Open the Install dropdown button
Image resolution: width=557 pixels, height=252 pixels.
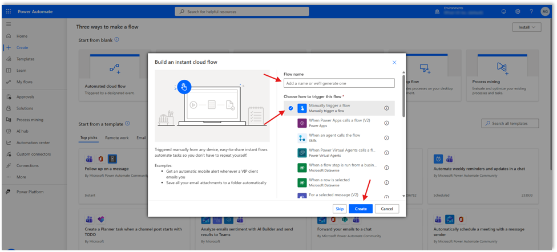pyautogui.click(x=527, y=27)
